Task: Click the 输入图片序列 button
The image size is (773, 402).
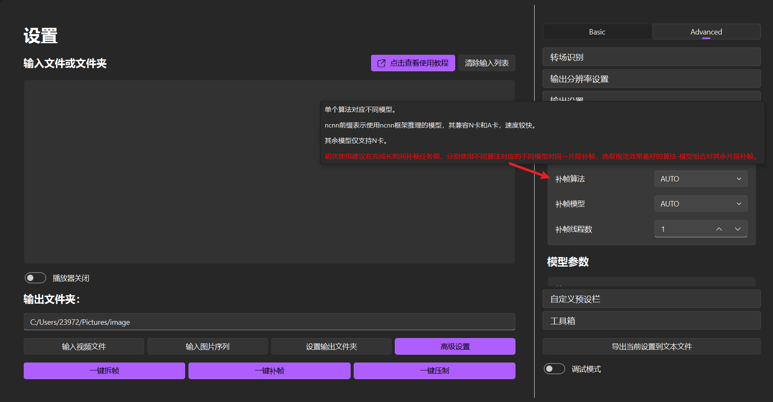Action: [x=208, y=346]
